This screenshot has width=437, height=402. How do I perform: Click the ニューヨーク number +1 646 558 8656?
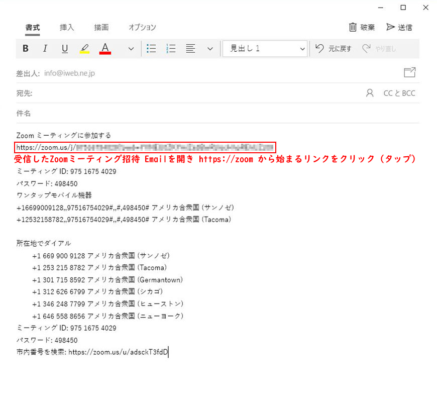point(59,316)
